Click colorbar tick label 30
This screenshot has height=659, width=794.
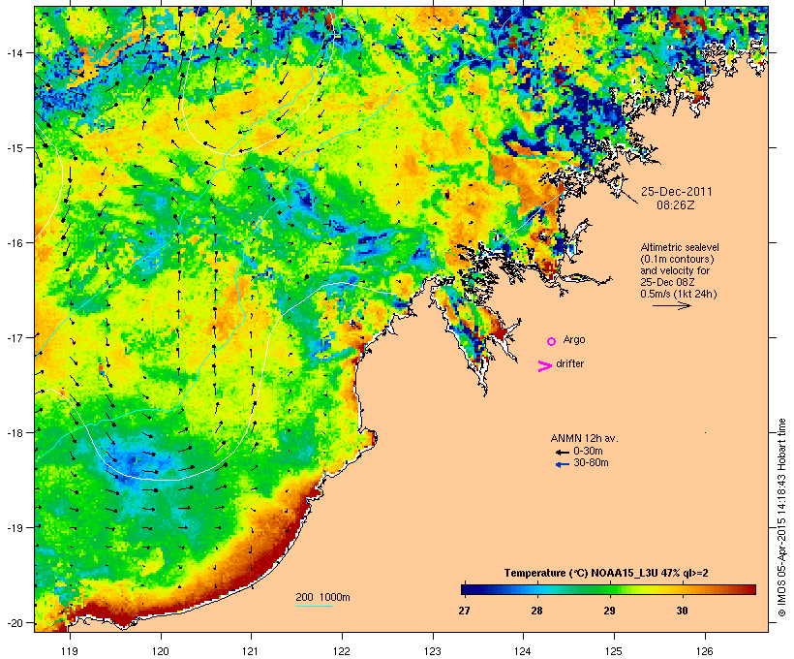point(682,611)
